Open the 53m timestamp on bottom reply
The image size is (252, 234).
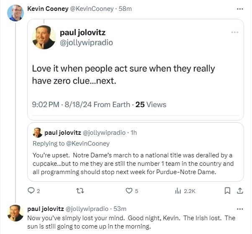pos(119,208)
